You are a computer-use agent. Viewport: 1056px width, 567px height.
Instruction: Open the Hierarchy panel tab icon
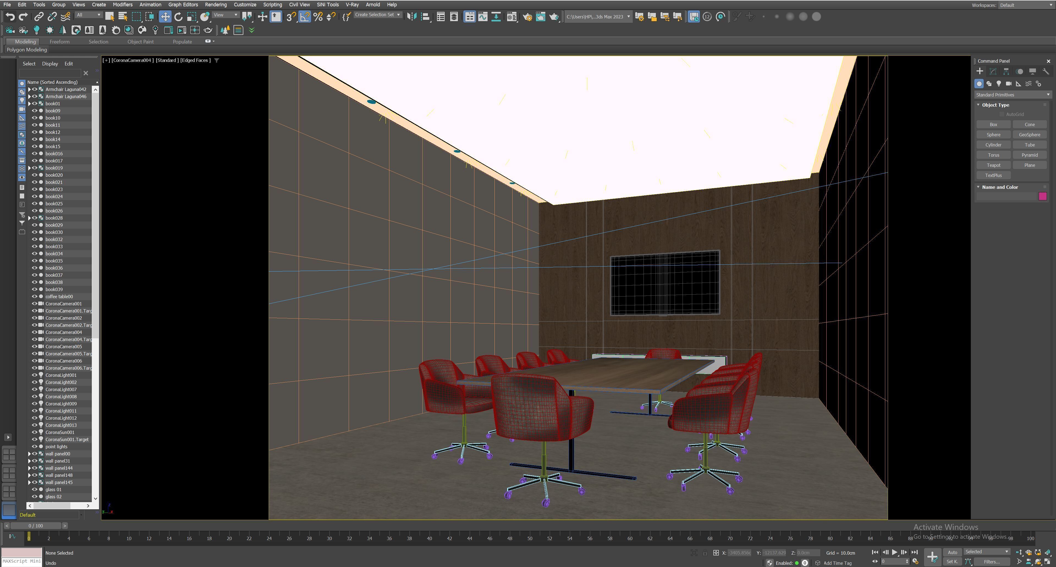pyautogui.click(x=1006, y=71)
